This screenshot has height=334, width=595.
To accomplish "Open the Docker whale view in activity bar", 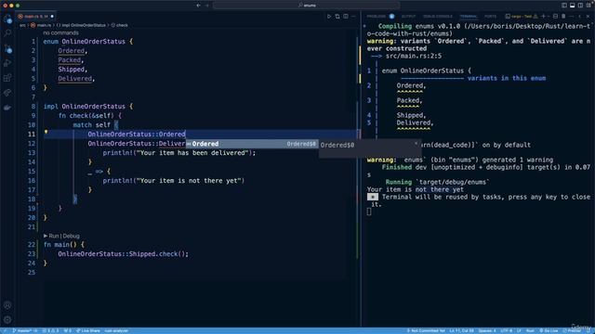I will click(x=7, y=108).
